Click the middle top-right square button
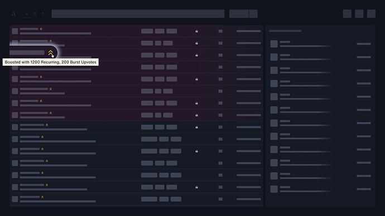385x216 pixels. point(359,14)
